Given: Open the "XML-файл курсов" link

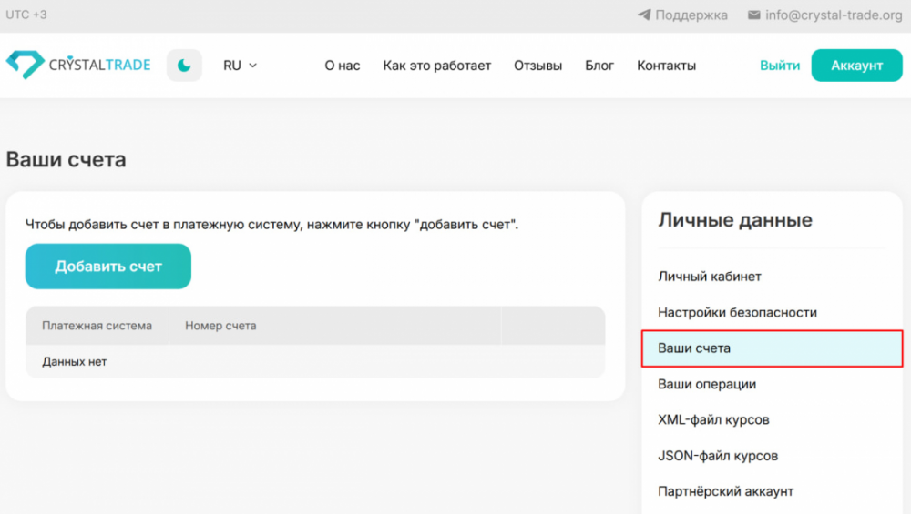Looking at the screenshot, I should click(x=713, y=419).
